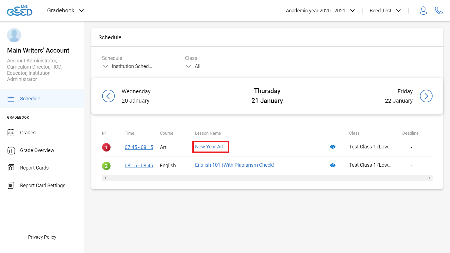Image resolution: width=450 pixels, height=253 pixels.
Task: Select Friday 22 January
Action: point(399,96)
